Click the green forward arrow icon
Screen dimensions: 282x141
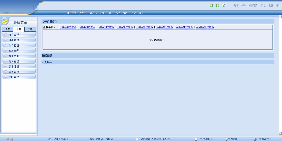(x=217, y=6)
